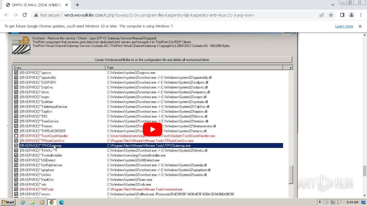Toggle the browser side panel
The height and width of the screenshot is (206, 367).
342,15
